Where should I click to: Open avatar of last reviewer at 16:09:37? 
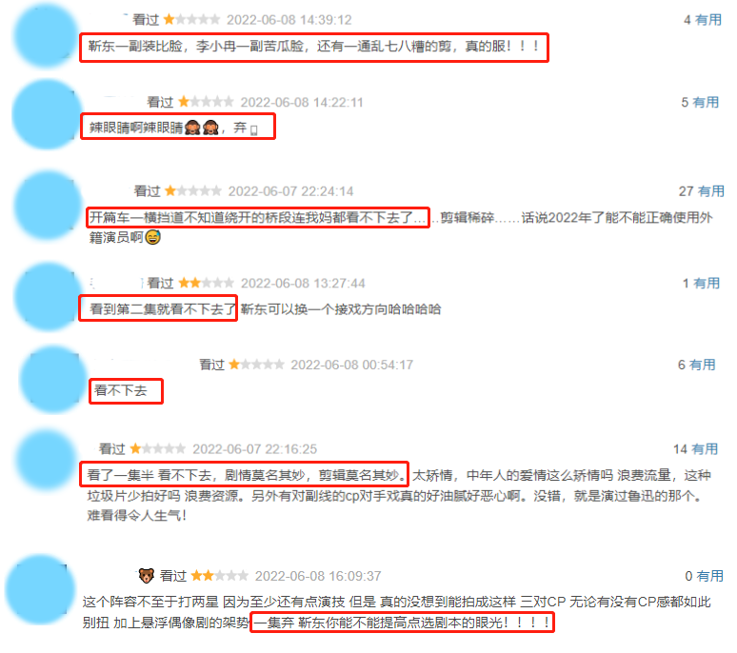point(39,589)
